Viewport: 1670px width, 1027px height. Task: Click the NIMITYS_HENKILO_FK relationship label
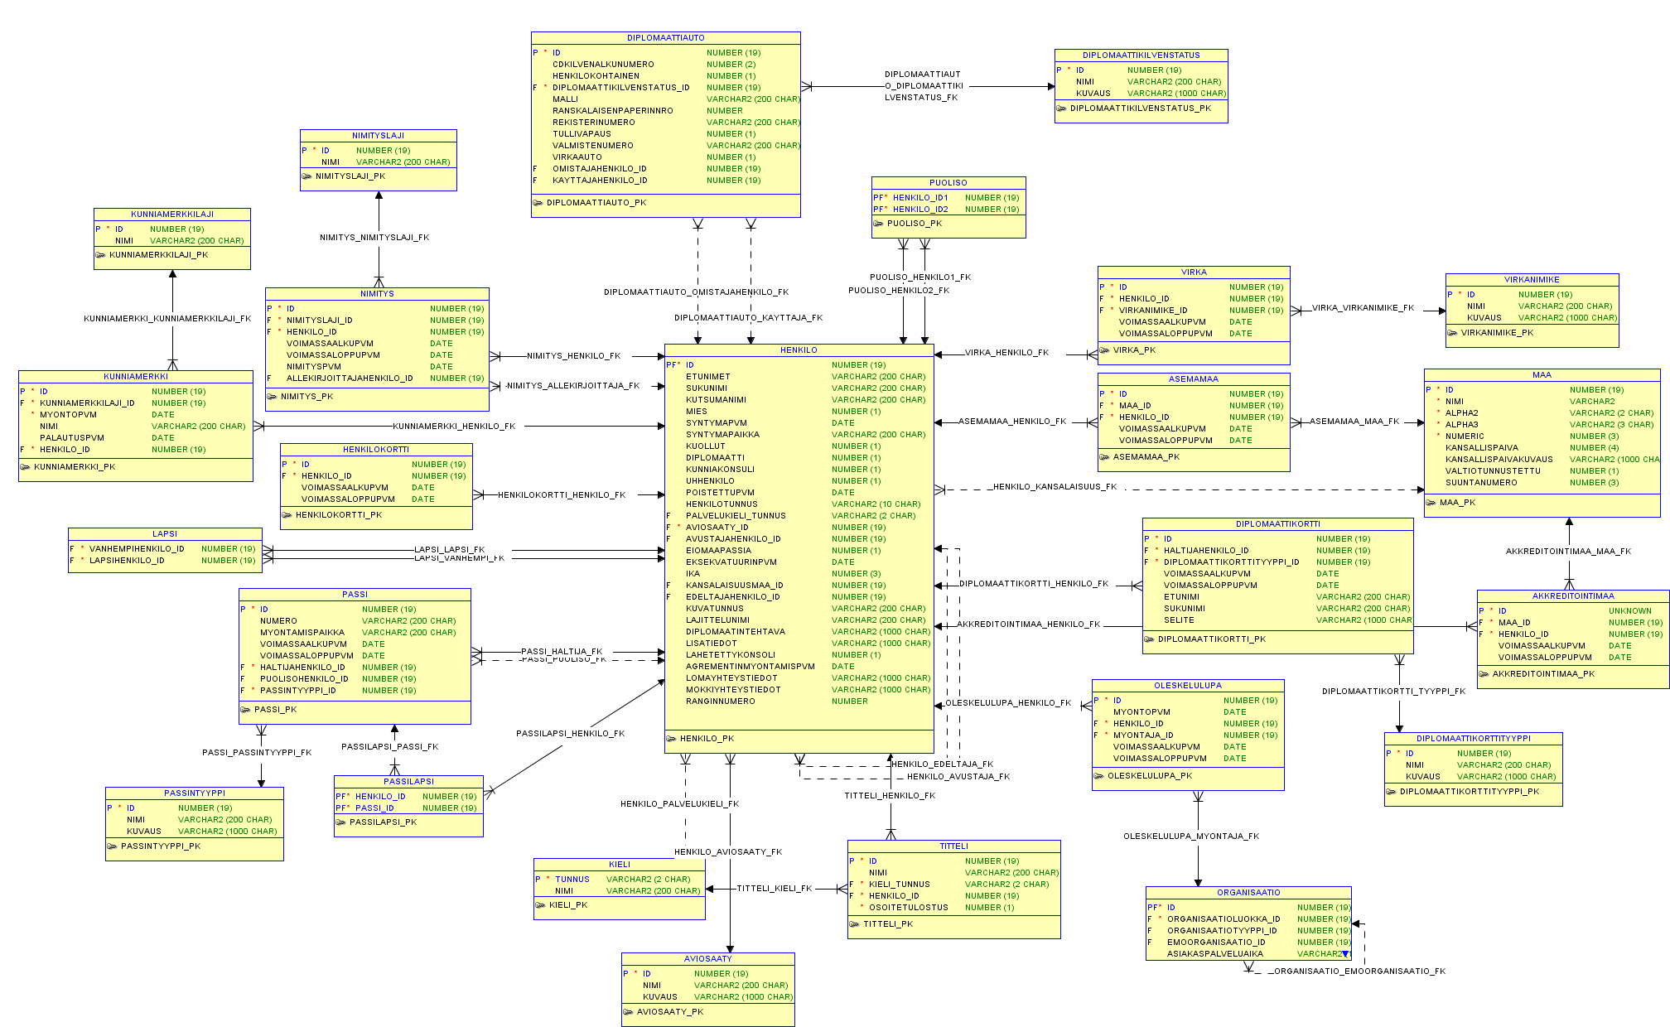coord(573,356)
